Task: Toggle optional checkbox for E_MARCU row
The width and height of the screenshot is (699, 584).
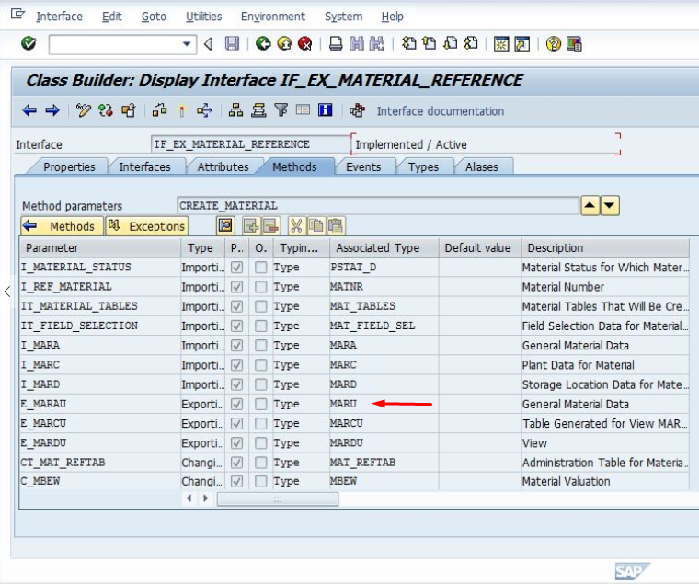Action: [x=261, y=423]
